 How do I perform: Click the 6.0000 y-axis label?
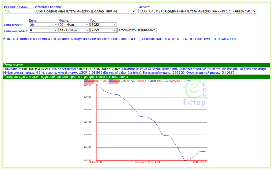(88, 122)
